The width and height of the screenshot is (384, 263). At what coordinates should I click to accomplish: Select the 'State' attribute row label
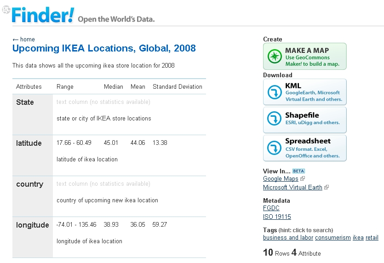coord(25,102)
